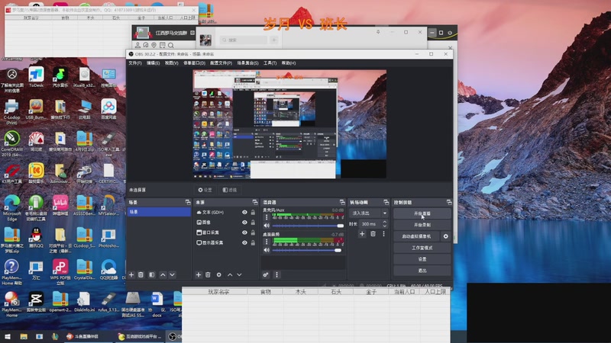Viewport: 611px width, 343px height.
Task: Open scene filters icon in Scenes panel
Action: [152, 275]
